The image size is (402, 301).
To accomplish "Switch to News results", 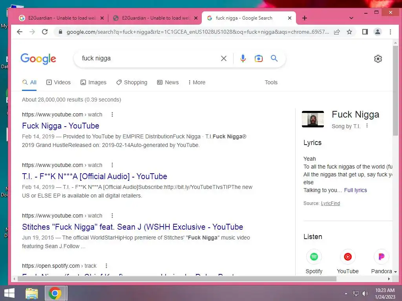I will coord(168,82).
